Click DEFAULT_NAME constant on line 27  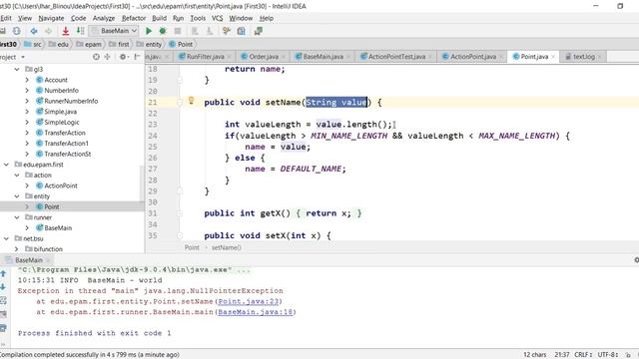tap(311, 169)
